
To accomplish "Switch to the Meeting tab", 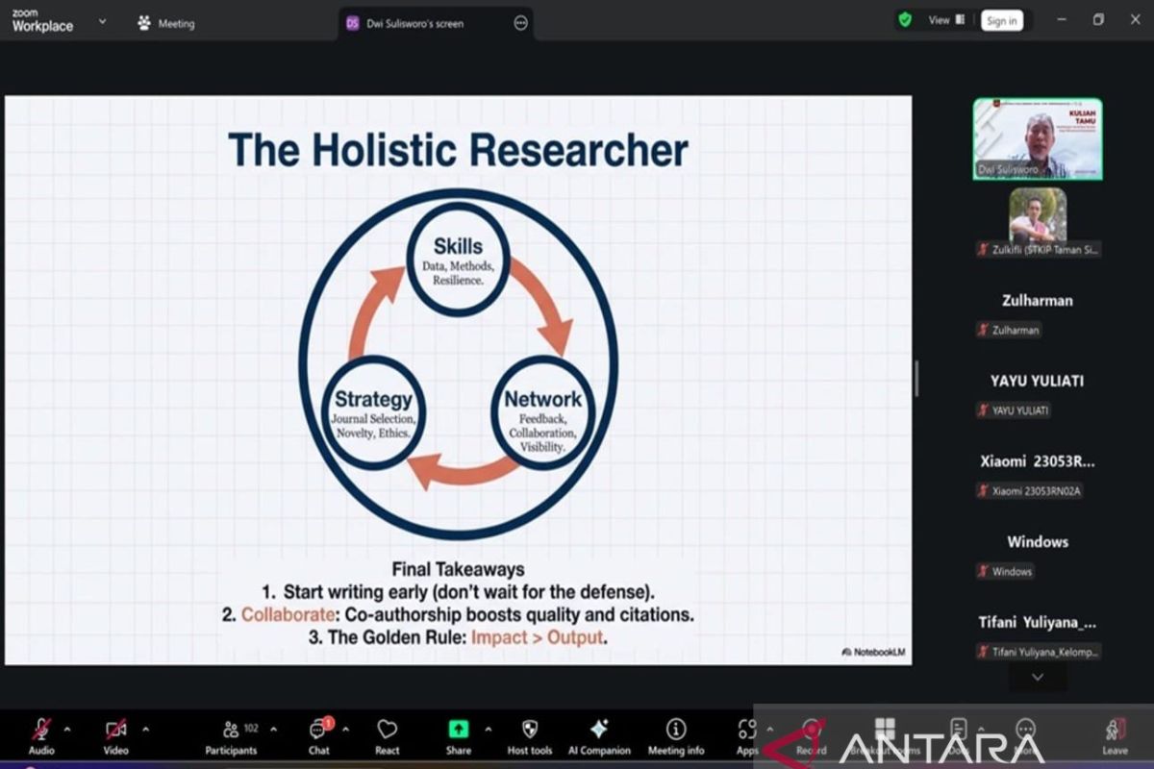I will (166, 23).
